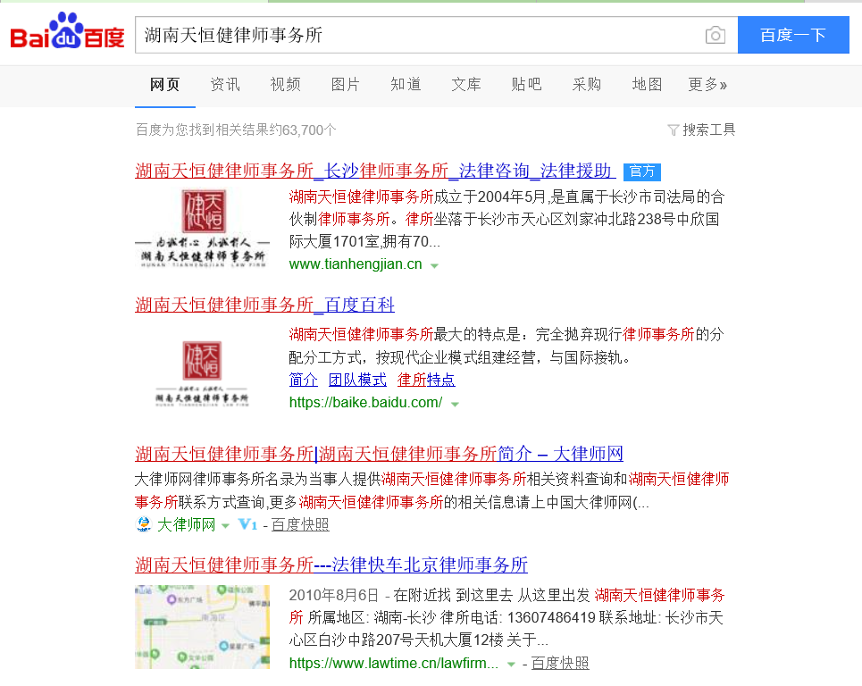Expand dropdown arrow beside lawtime.cn URL
The height and width of the screenshot is (686, 862).
pyautogui.click(x=511, y=664)
